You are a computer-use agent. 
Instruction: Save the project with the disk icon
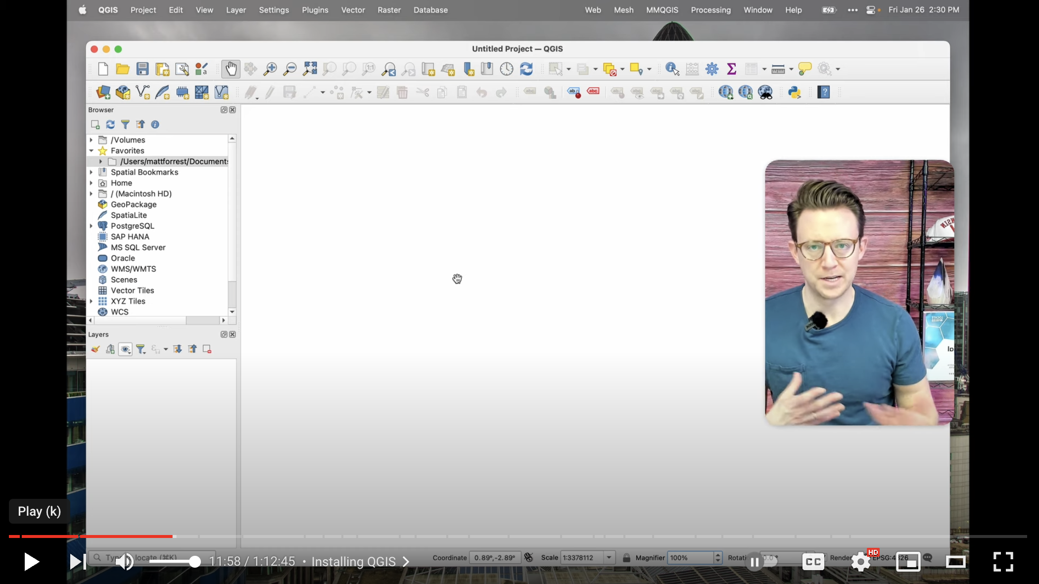[x=142, y=69]
